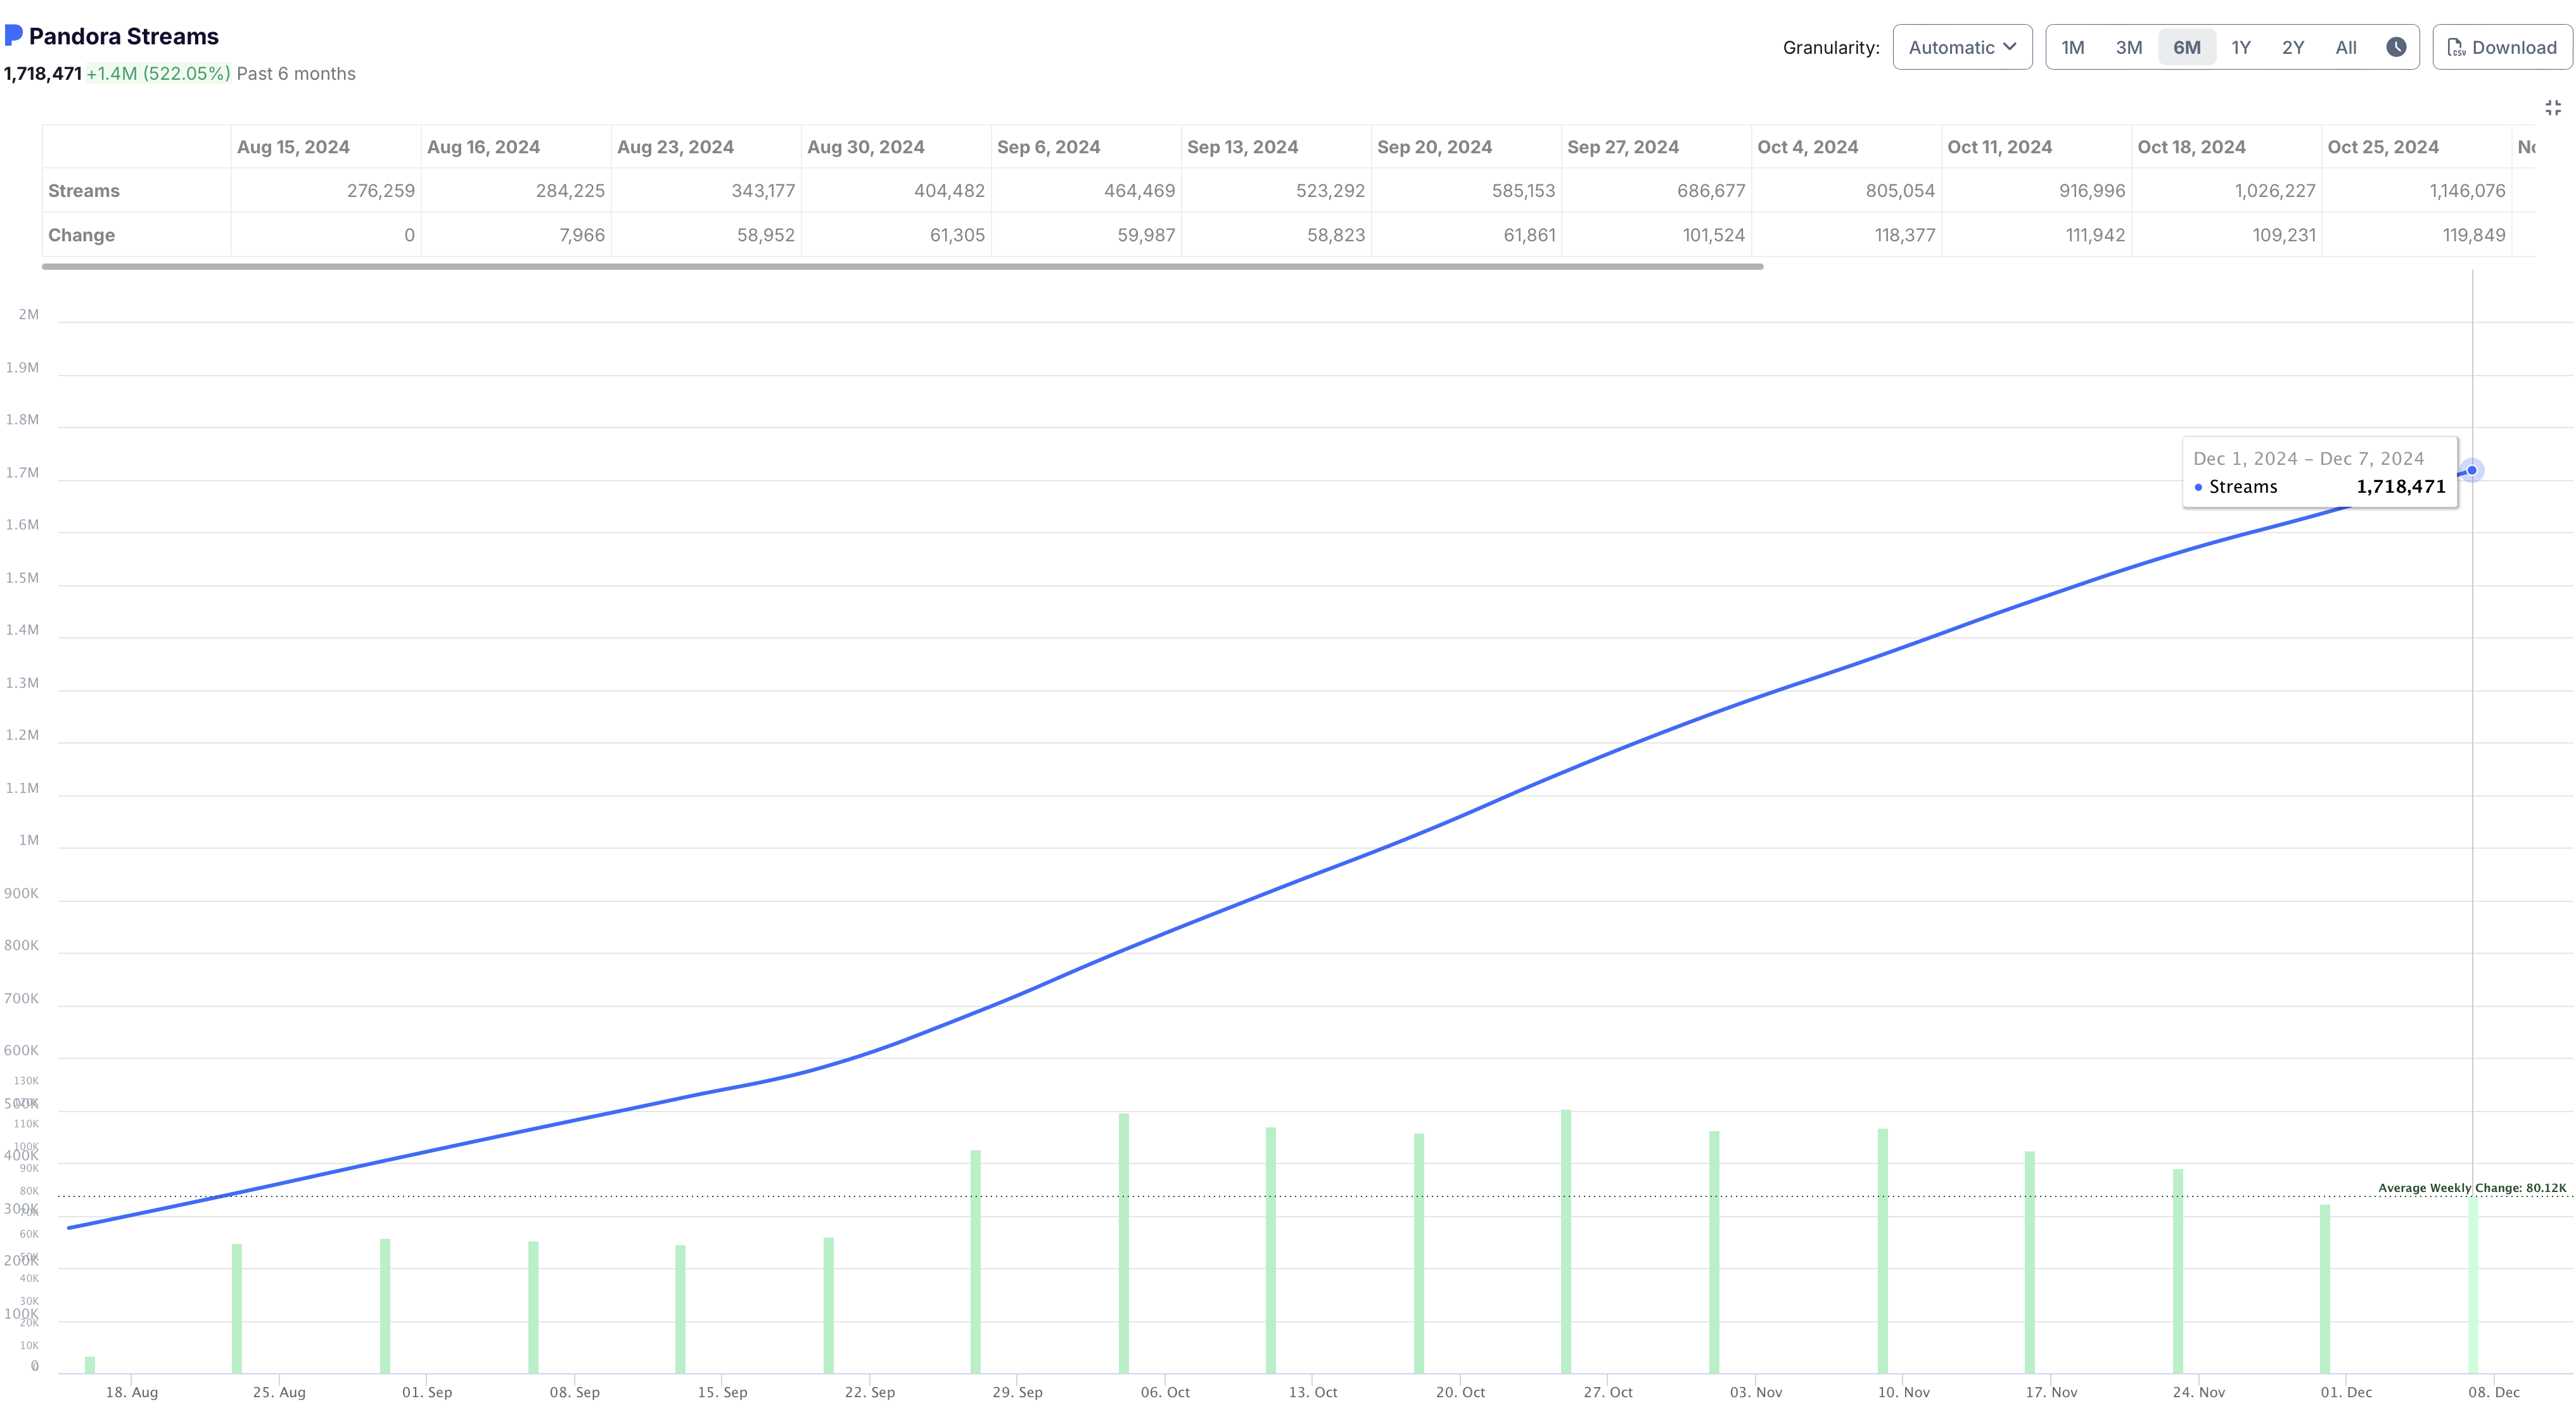Open the custom date range clock icon

coord(2396,47)
